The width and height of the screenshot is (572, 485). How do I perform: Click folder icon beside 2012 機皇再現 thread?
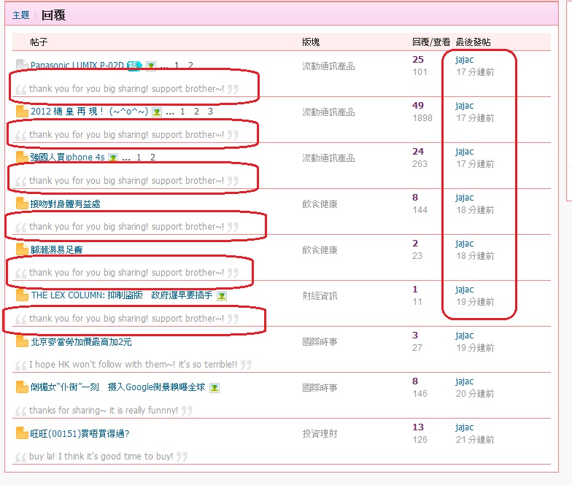pyautogui.click(x=21, y=112)
